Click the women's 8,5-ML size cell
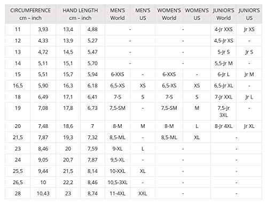267x204 pixels. click(169, 138)
